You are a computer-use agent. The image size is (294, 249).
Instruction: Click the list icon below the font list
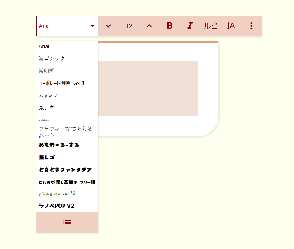point(67,222)
